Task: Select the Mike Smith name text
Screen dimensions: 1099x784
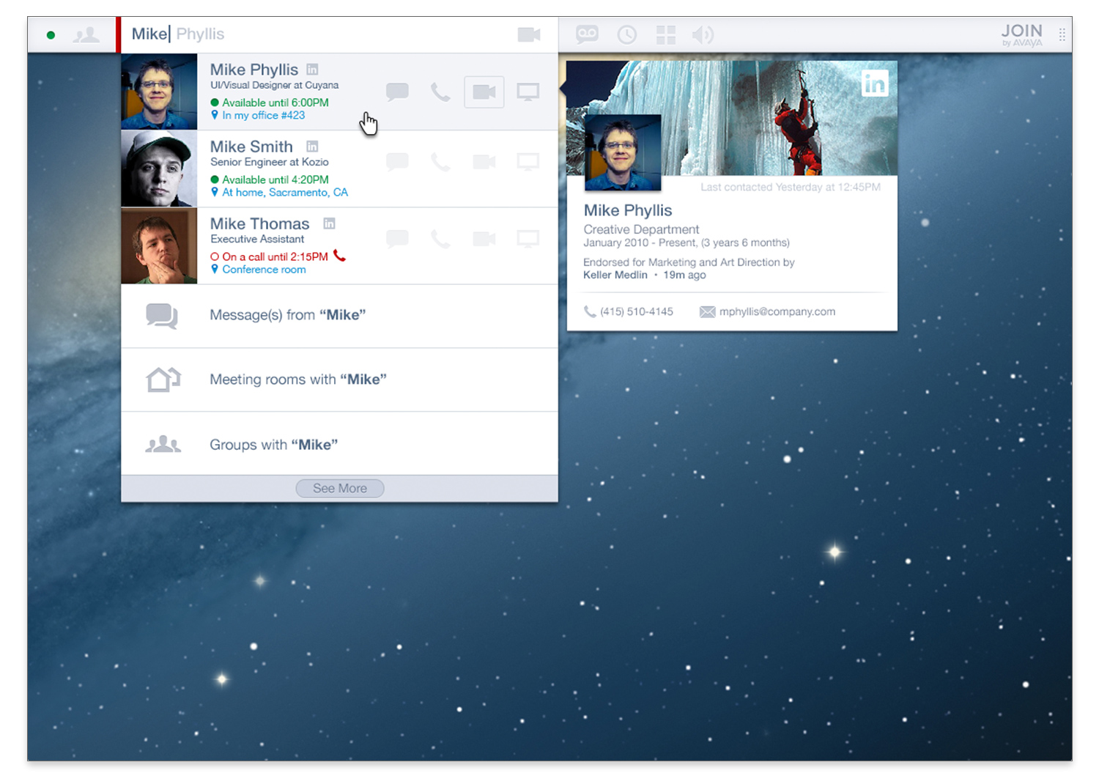Action: 251,147
